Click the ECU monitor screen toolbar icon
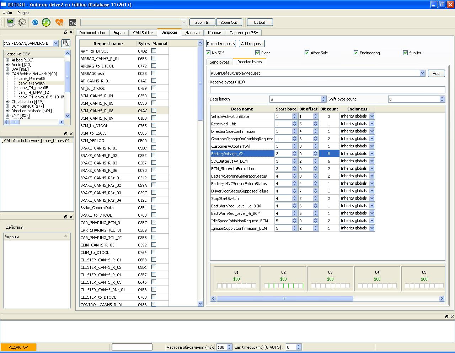Image resolution: width=455 pixels, height=353 pixels. (11, 22)
